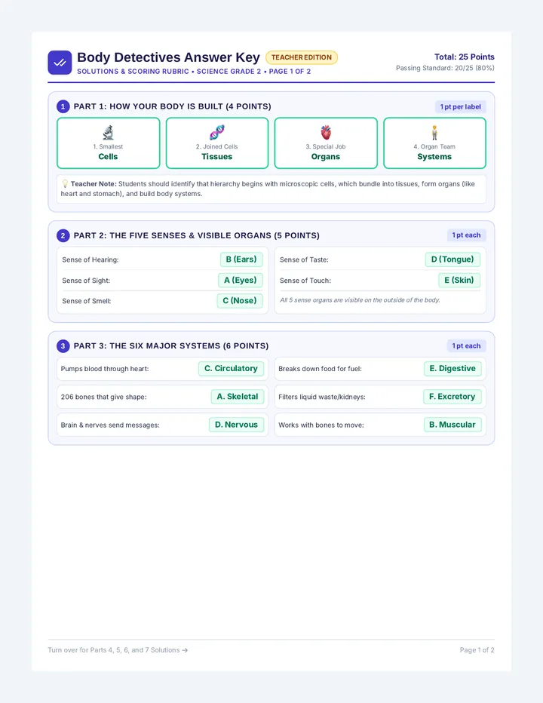Click the 'Body Detectives Answer Key' title
Screen dimensions: 543x703
pyautogui.click(x=168, y=57)
